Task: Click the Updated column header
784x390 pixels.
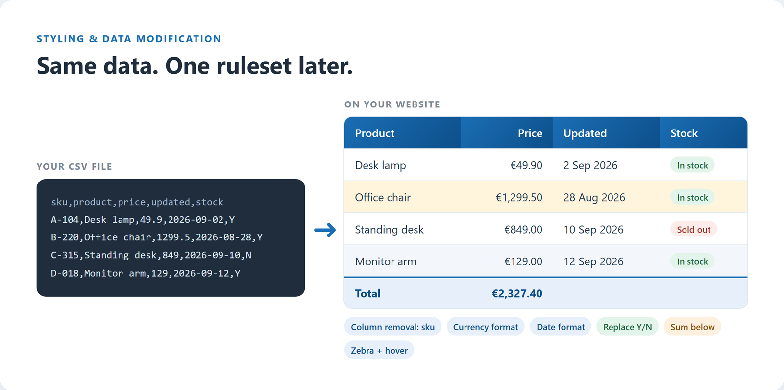Action: tap(606, 133)
